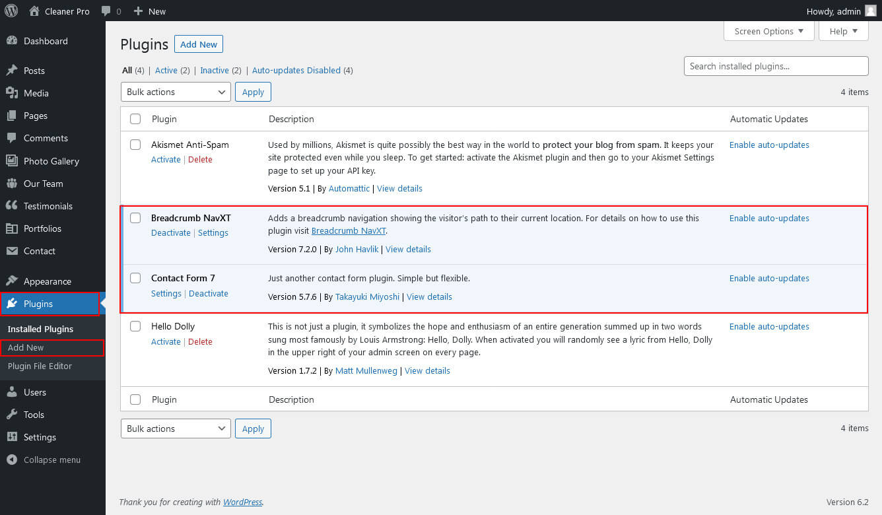Click the Plugins plug icon
The image size is (882, 515).
12,304
